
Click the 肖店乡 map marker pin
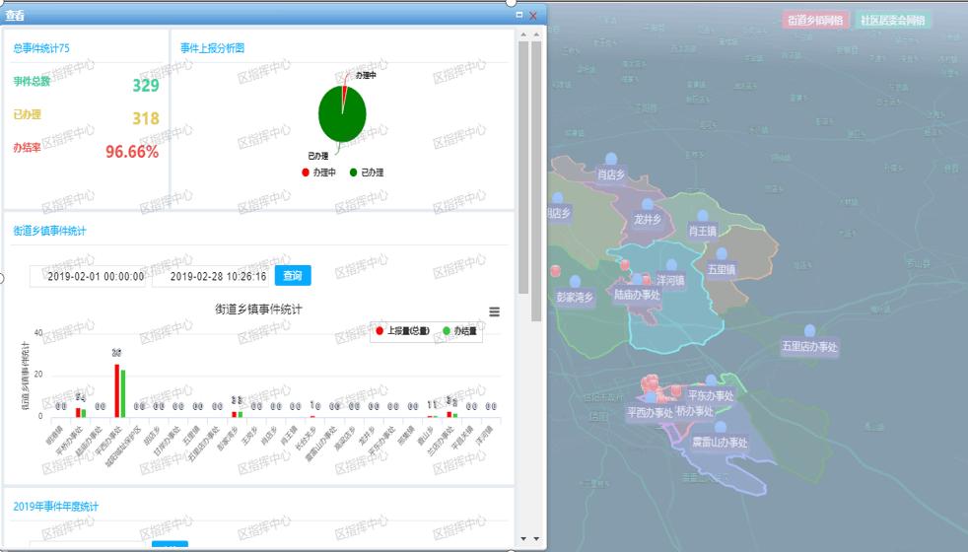tap(611, 159)
